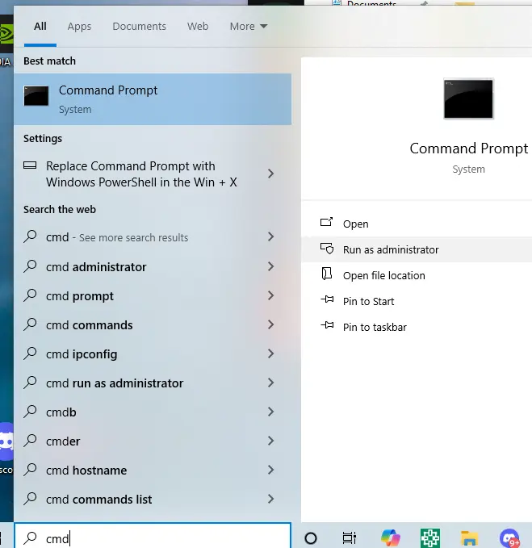Expand chevron for 'cmd ipconfig'
Viewport: 532px width, 548px height.
[x=270, y=353]
